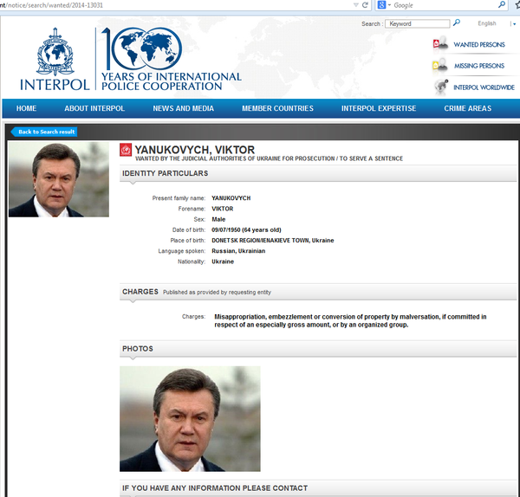Click the yellow Missing Persons icon
This screenshot has height=497, width=520.
pyautogui.click(x=440, y=65)
